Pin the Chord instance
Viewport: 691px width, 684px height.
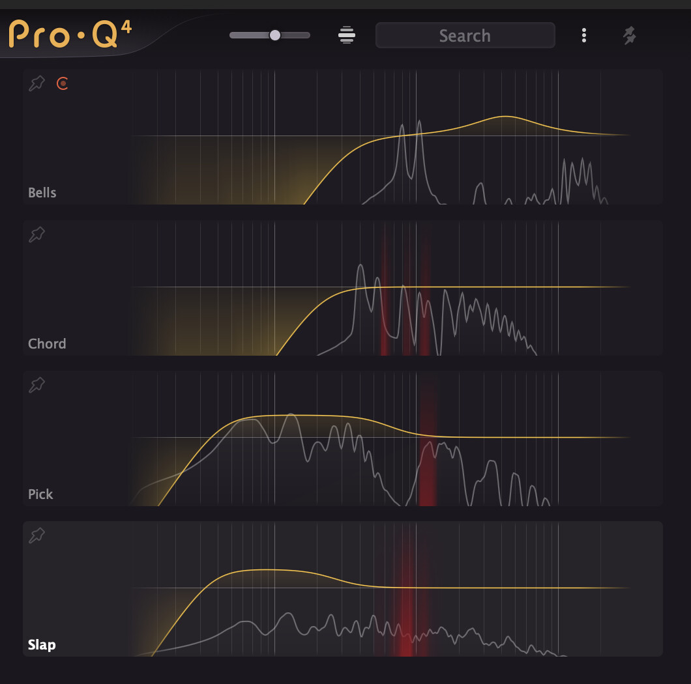click(37, 235)
